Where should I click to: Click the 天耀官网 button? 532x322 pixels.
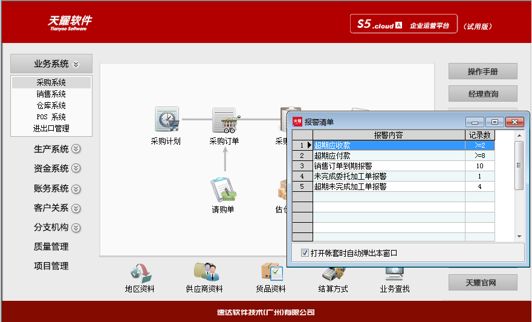coord(483,283)
